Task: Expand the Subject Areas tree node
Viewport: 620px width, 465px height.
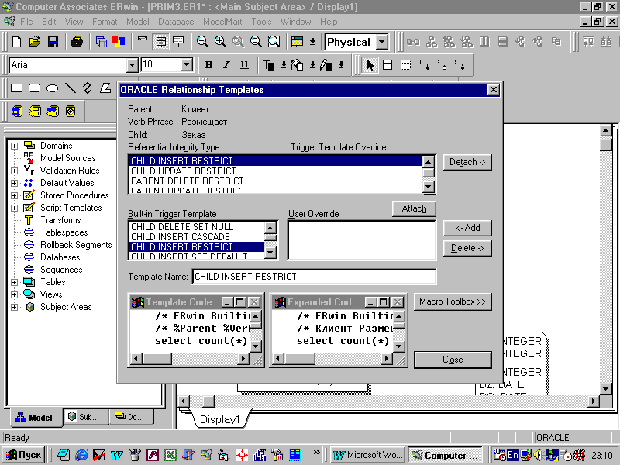Action: click(14, 307)
